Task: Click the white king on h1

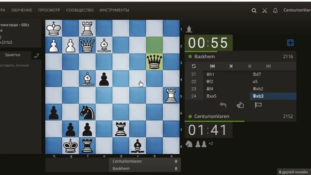Action: (x=53, y=28)
